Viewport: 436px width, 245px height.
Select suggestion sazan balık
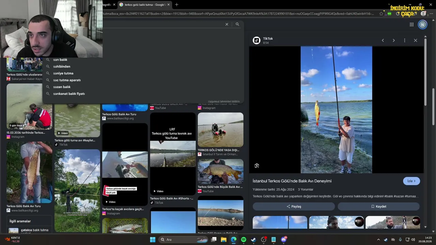pos(62,87)
